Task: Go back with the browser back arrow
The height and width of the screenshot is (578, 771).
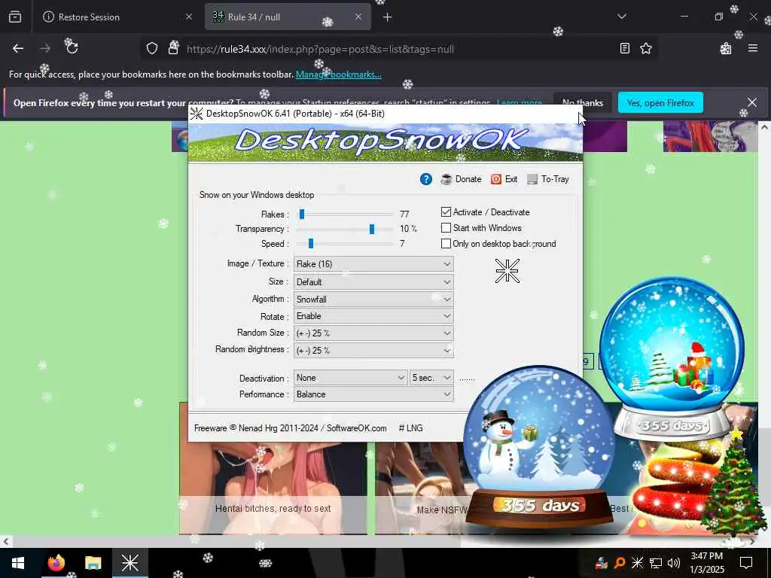Action: coord(18,48)
